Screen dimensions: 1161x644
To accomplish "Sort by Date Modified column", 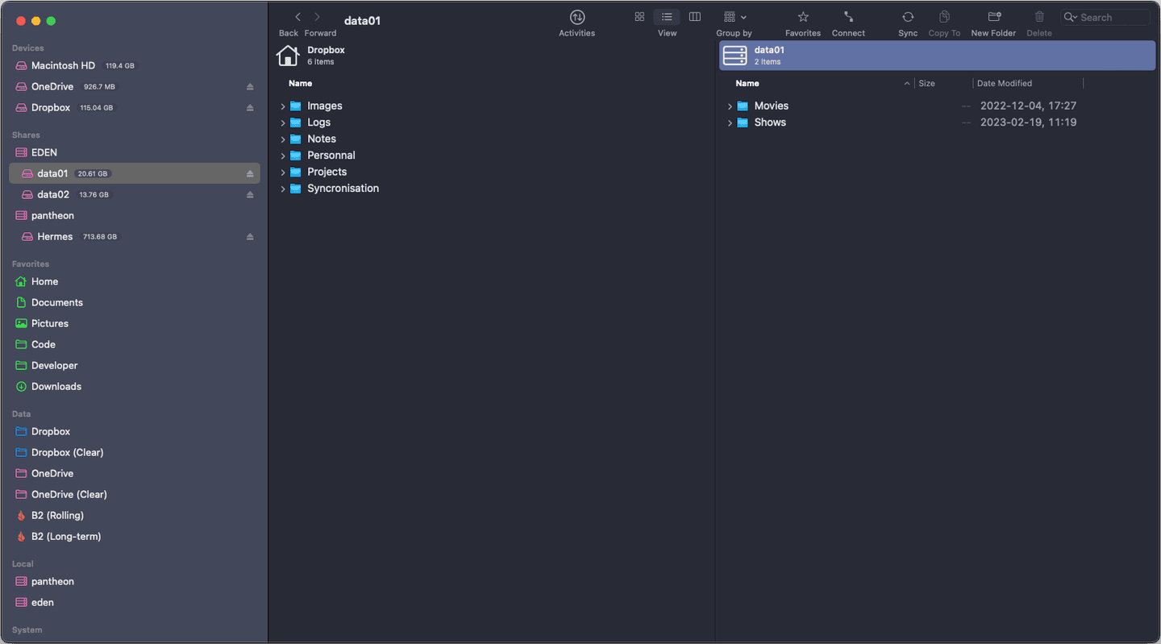I will (1004, 83).
